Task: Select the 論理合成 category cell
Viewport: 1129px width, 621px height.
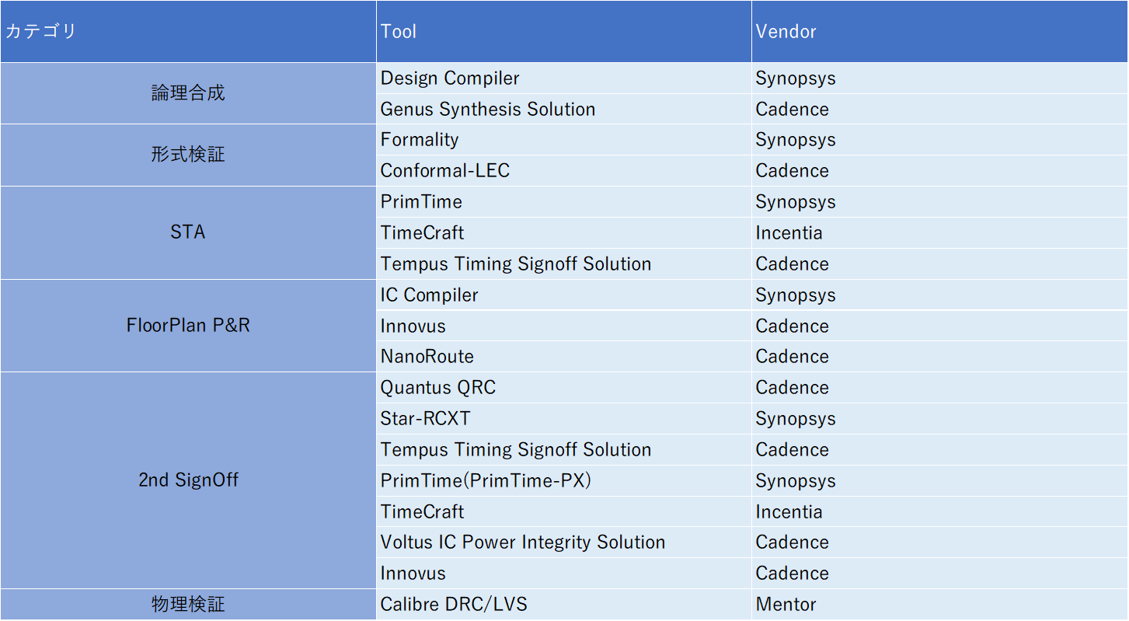Action: (188, 93)
